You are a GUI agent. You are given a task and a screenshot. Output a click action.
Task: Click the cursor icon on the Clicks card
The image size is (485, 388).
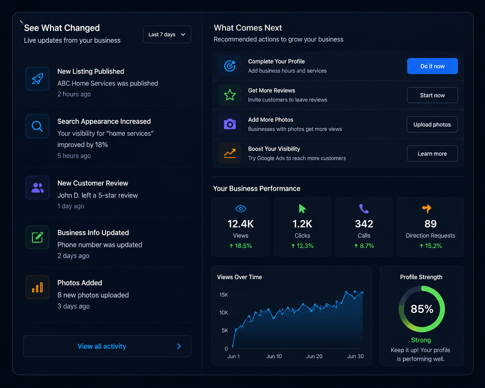coord(302,209)
